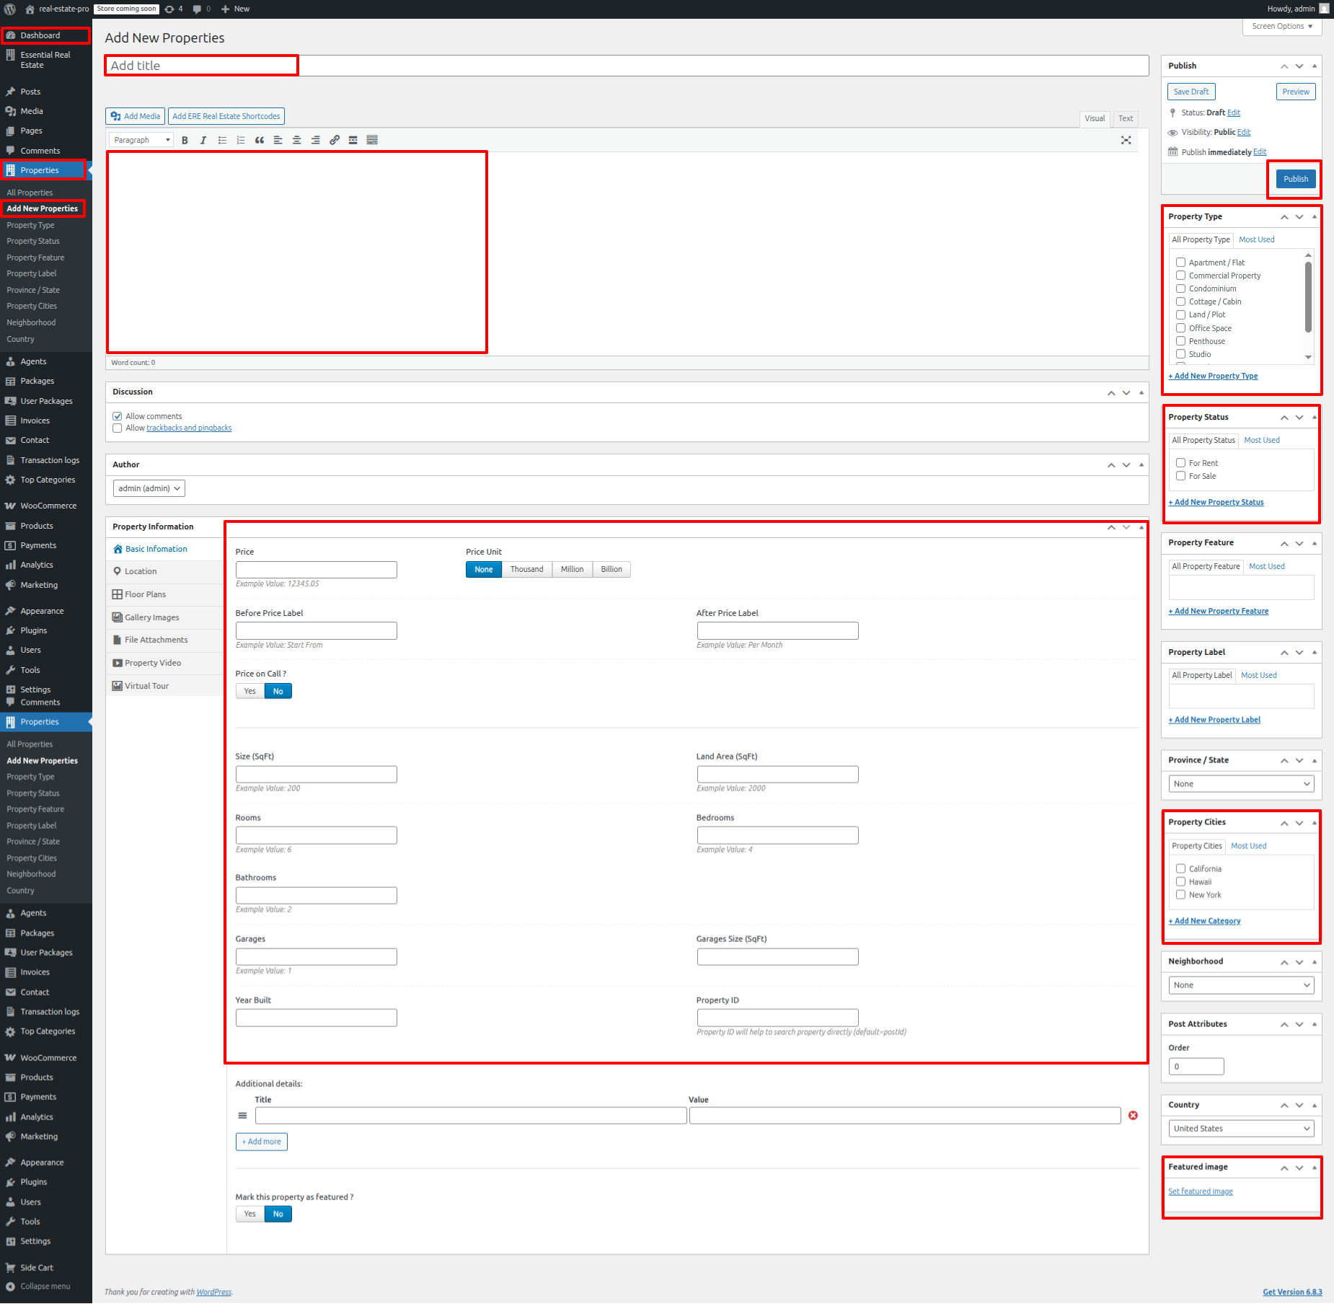Click the Property Type list scrollbar
The width and height of the screenshot is (1334, 1304).
[x=1308, y=297]
